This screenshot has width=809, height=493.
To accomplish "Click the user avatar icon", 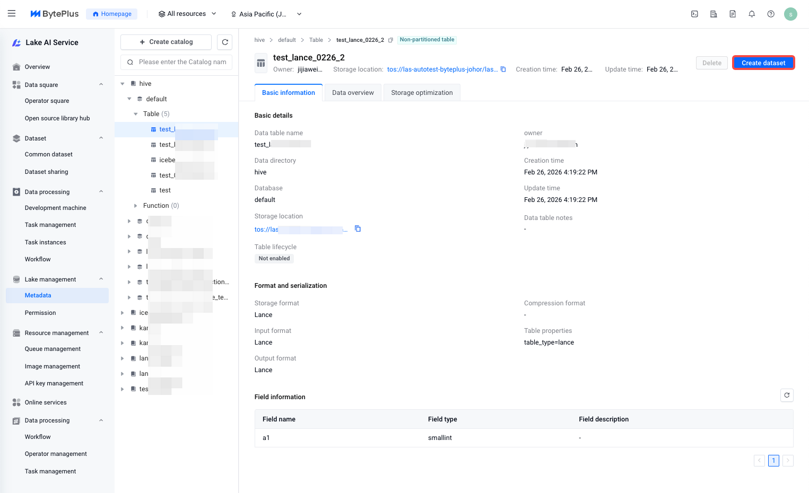I will click(x=790, y=14).
